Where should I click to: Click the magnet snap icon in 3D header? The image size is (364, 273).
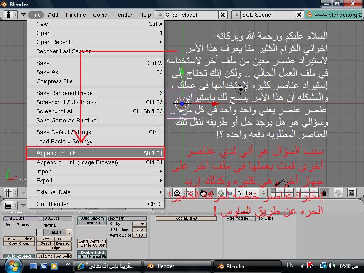[338, 193]
